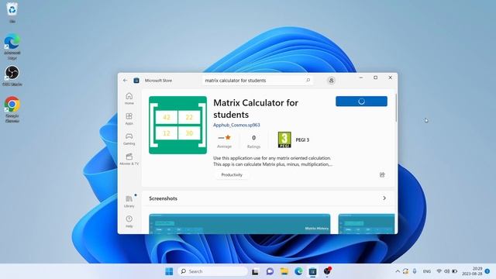Image resolution: width=496 pixels, height=279 pixels.
Task: Open Gaming in the Store sidebar
Action: point(129,139)
